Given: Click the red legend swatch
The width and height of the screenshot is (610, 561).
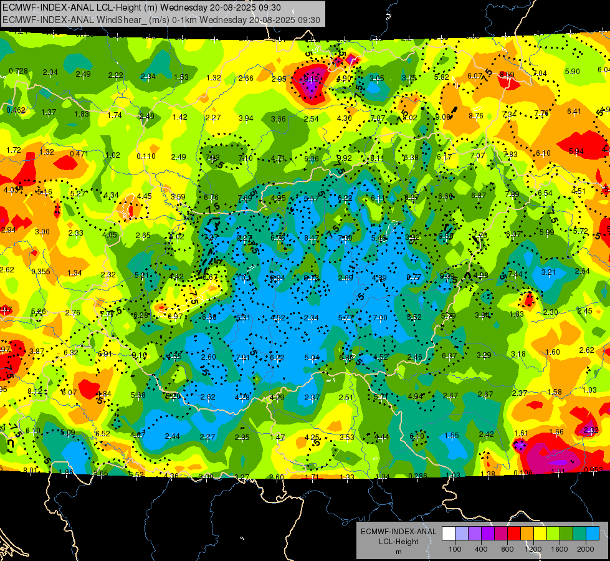Looking at the screenshot, I should pos(514,533).
